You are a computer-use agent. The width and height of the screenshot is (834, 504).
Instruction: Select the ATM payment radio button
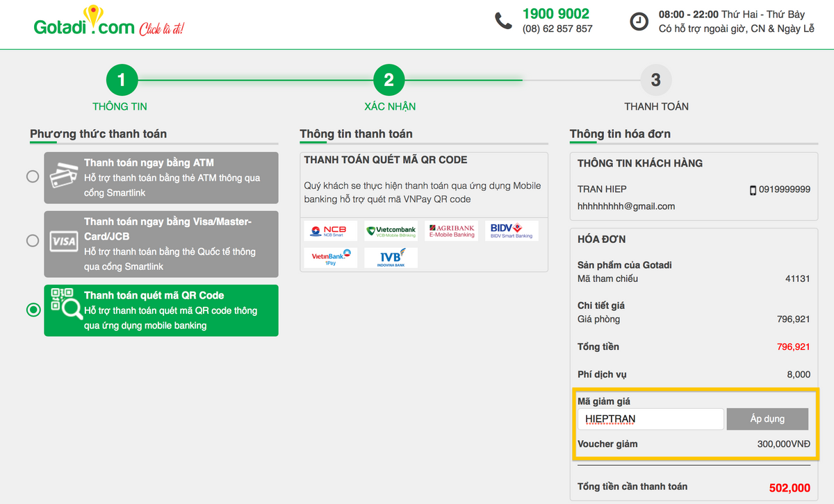pyautogui.click(x=33, y=176)
